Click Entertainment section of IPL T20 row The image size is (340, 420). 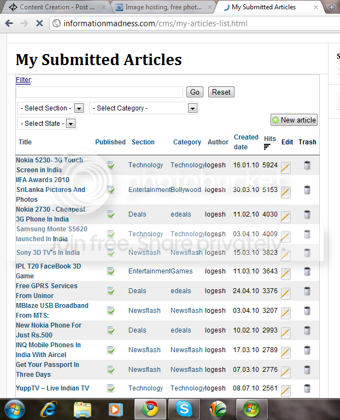(x=149, y=271)
